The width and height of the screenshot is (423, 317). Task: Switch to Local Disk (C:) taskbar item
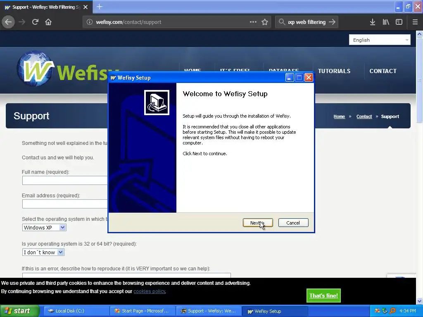pyautogui.click(x=76, y=311)
